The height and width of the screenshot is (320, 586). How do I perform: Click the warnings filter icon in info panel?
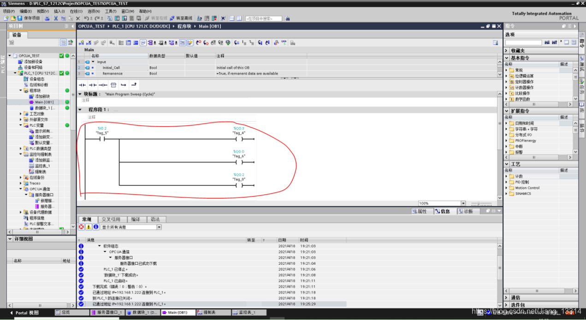coord(89,227)
